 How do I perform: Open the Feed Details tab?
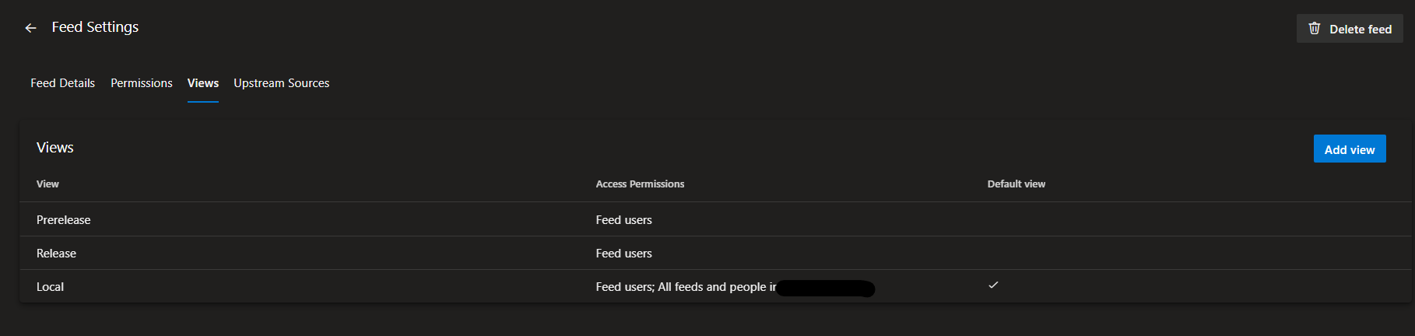click(x=62, y=83)
